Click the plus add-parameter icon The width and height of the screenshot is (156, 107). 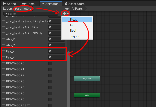(x=64, y=14)
